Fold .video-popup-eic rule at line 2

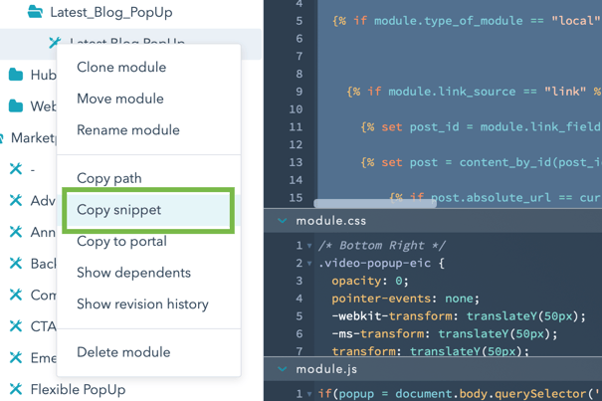point(309,264)
